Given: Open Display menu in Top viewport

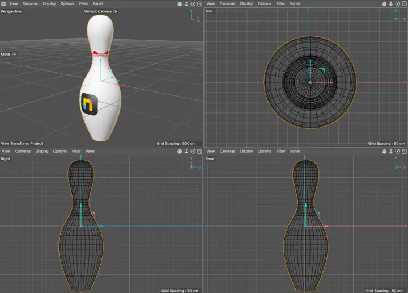Looking at the screenshot, I should tap(246, 3).
